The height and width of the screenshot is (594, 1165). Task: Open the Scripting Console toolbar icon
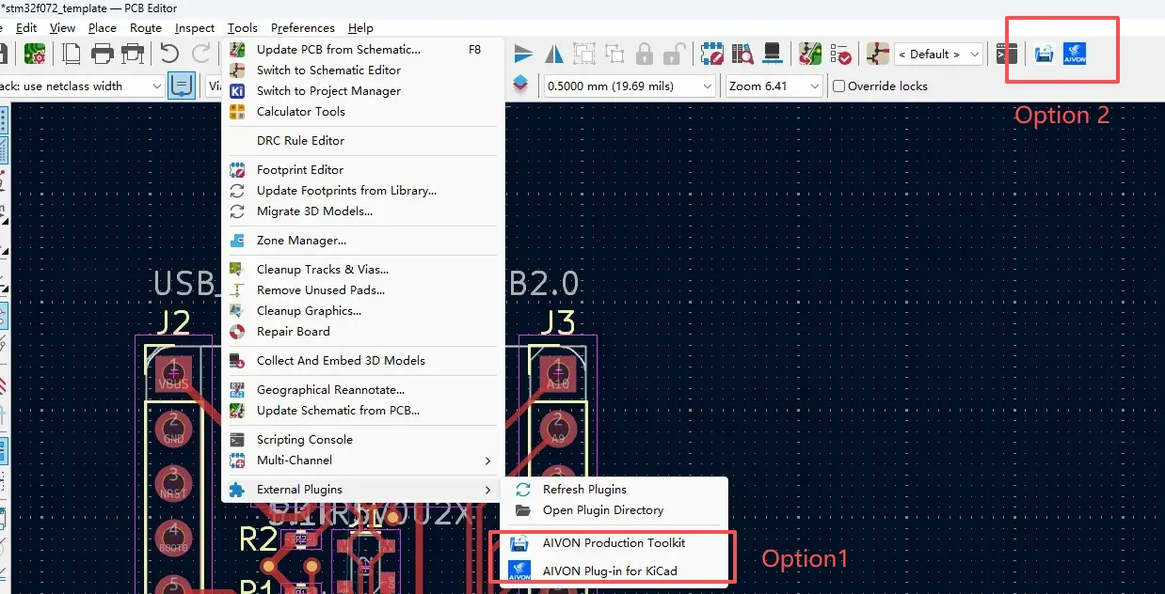point(1007,54)
